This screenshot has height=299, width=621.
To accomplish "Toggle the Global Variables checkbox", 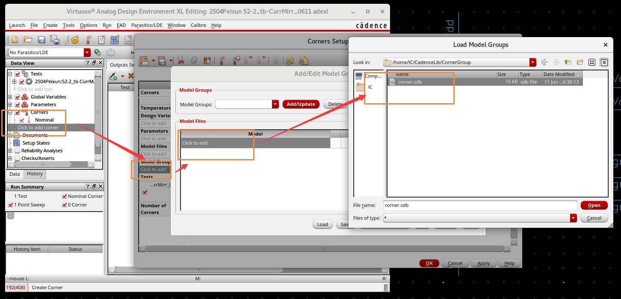I will coord(18,97).
